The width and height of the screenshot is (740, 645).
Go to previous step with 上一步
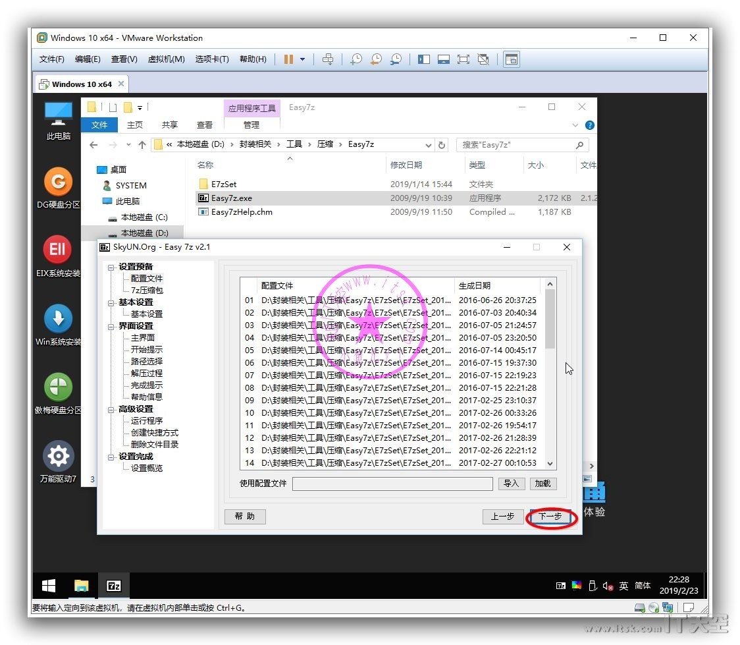click(502, 517)
